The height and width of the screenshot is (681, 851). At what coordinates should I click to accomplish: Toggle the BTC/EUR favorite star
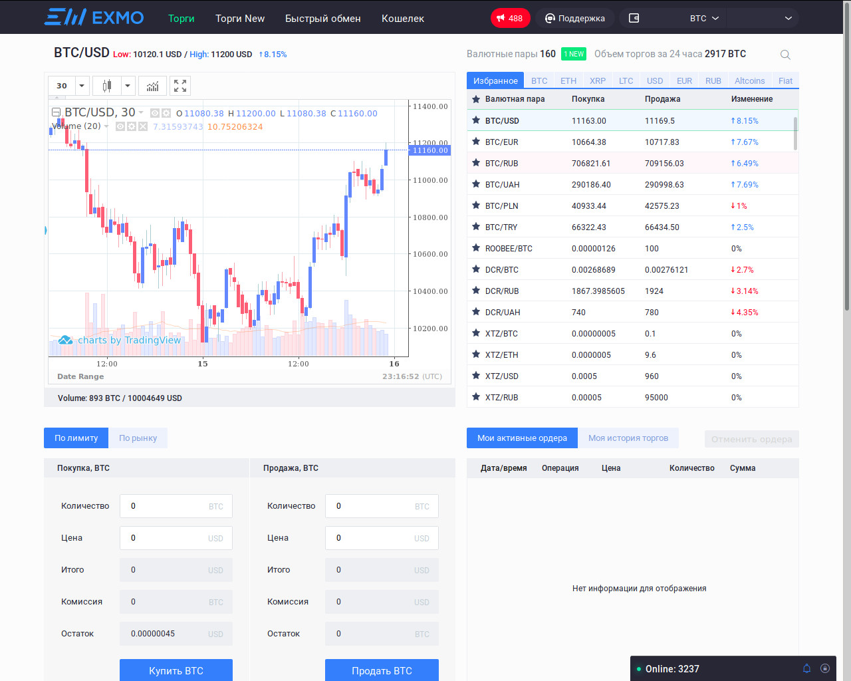point(476,142)
